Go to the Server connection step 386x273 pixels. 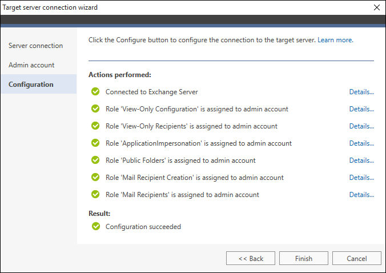click(x=36, y=46)
